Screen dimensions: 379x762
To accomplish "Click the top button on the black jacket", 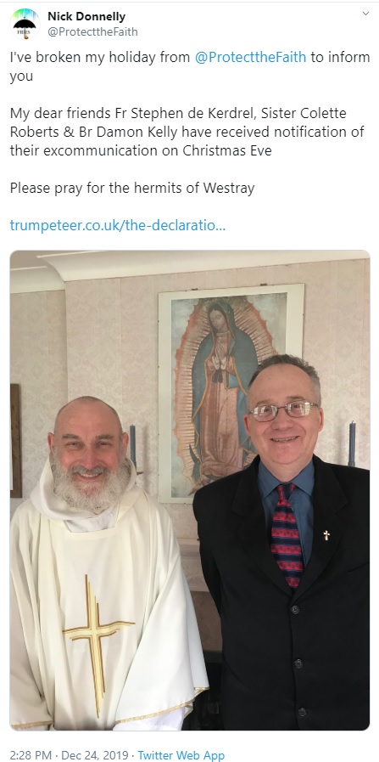I will point(294,609).
